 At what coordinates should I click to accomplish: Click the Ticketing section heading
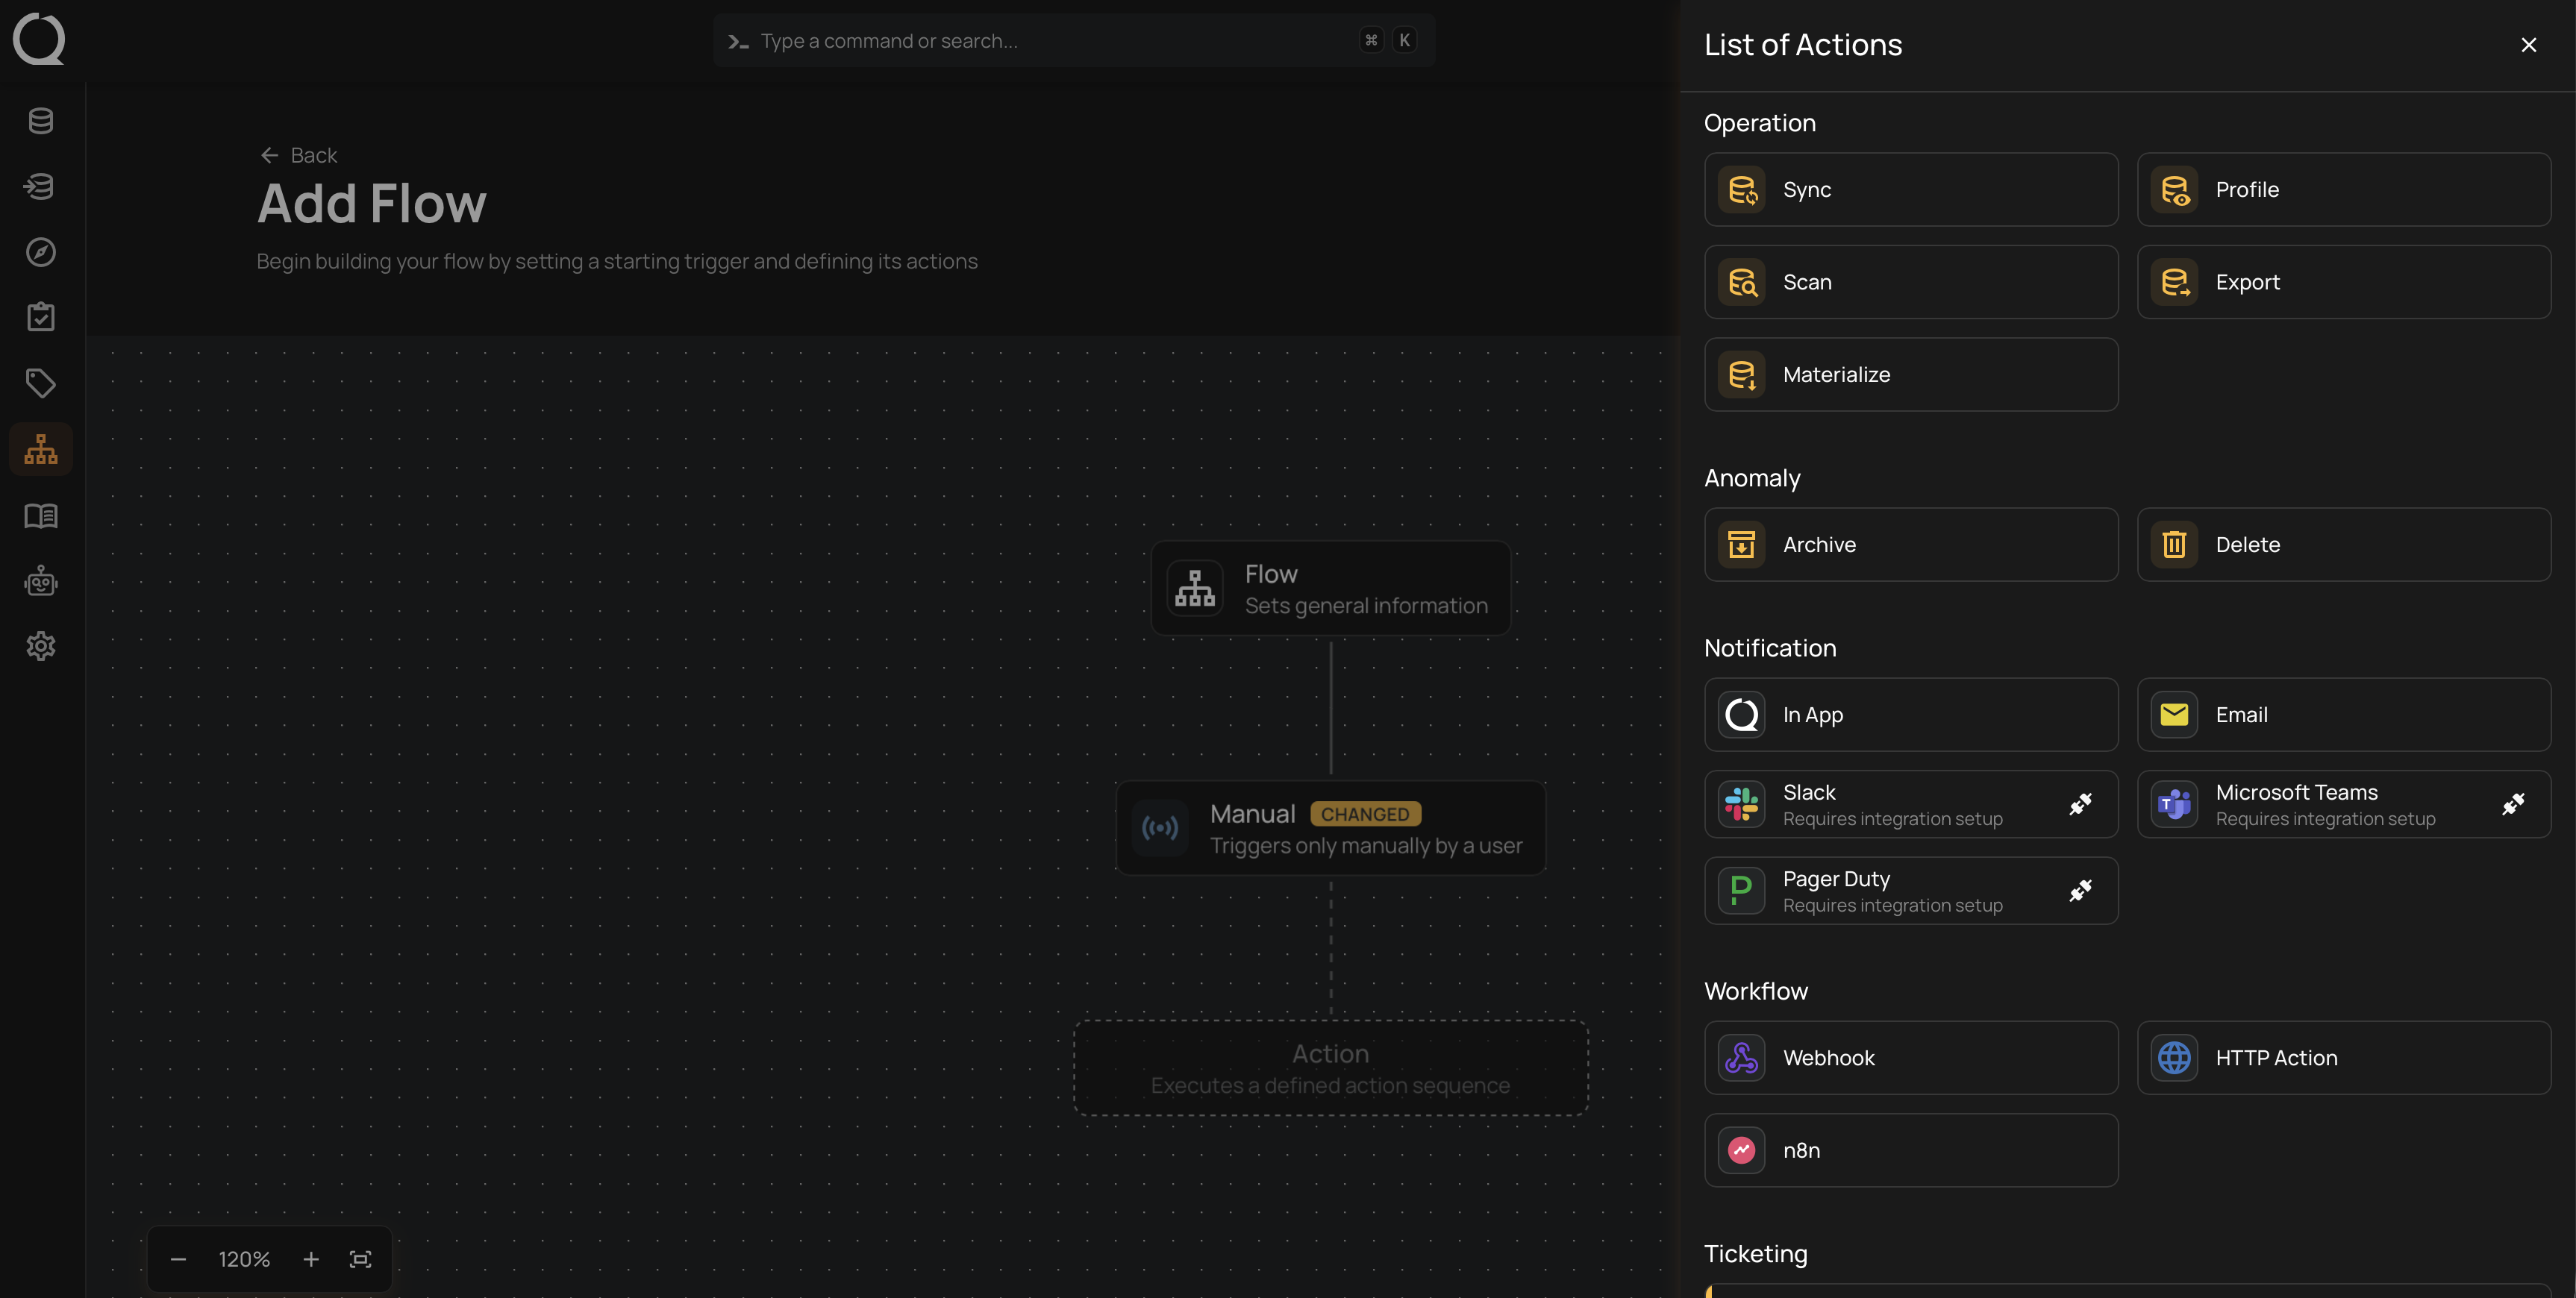point(1755,1254)
